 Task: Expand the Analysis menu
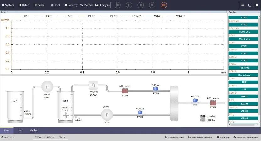coord(103,5)
